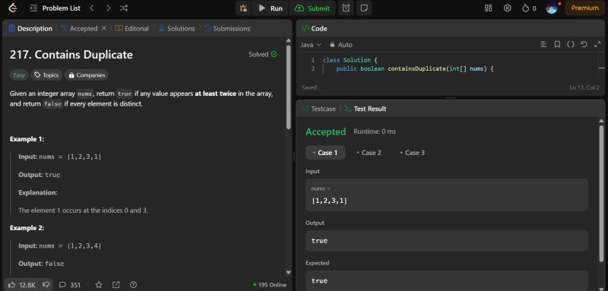This screenshot has width=608, height=291.
Task: Open the Solutions tab
Action: click(176, 29)
